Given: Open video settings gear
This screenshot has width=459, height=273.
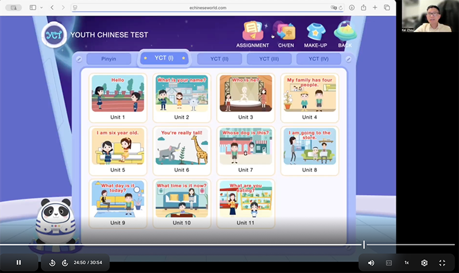Looking at the screenshot, I should 424,263.
